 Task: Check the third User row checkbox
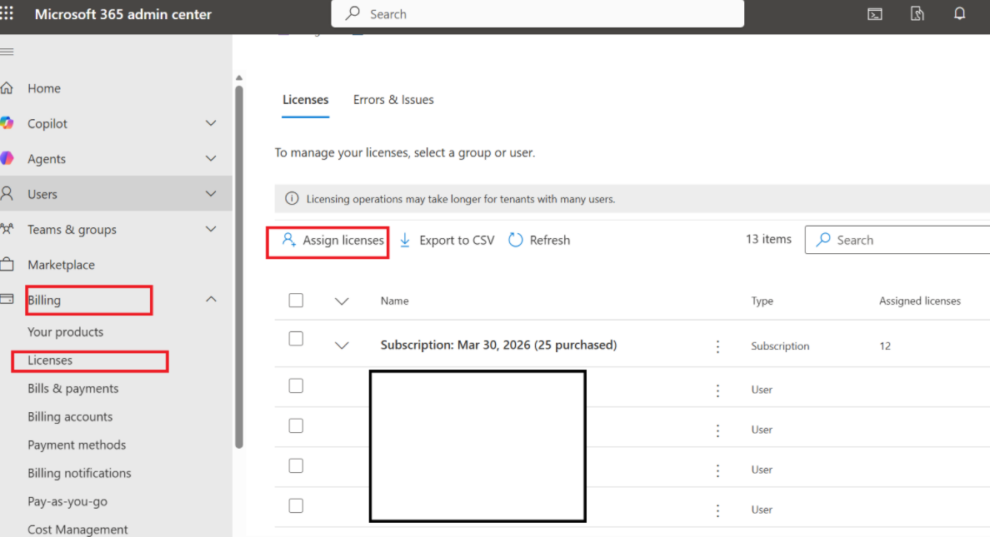click(x=296, y=465)
